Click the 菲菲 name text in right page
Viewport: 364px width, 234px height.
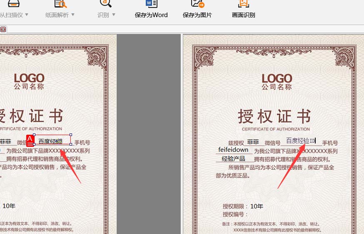(x=253, y=142)
